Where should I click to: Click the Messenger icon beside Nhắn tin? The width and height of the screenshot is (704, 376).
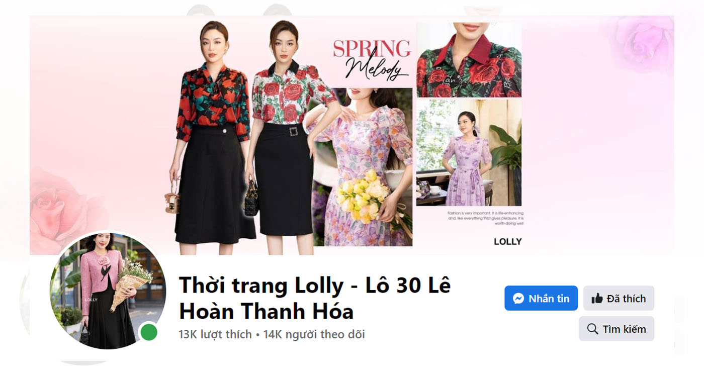[x=518, y=299]
